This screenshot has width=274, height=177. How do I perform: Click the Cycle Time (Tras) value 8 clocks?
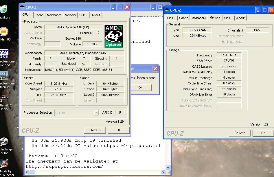point(229,83)
